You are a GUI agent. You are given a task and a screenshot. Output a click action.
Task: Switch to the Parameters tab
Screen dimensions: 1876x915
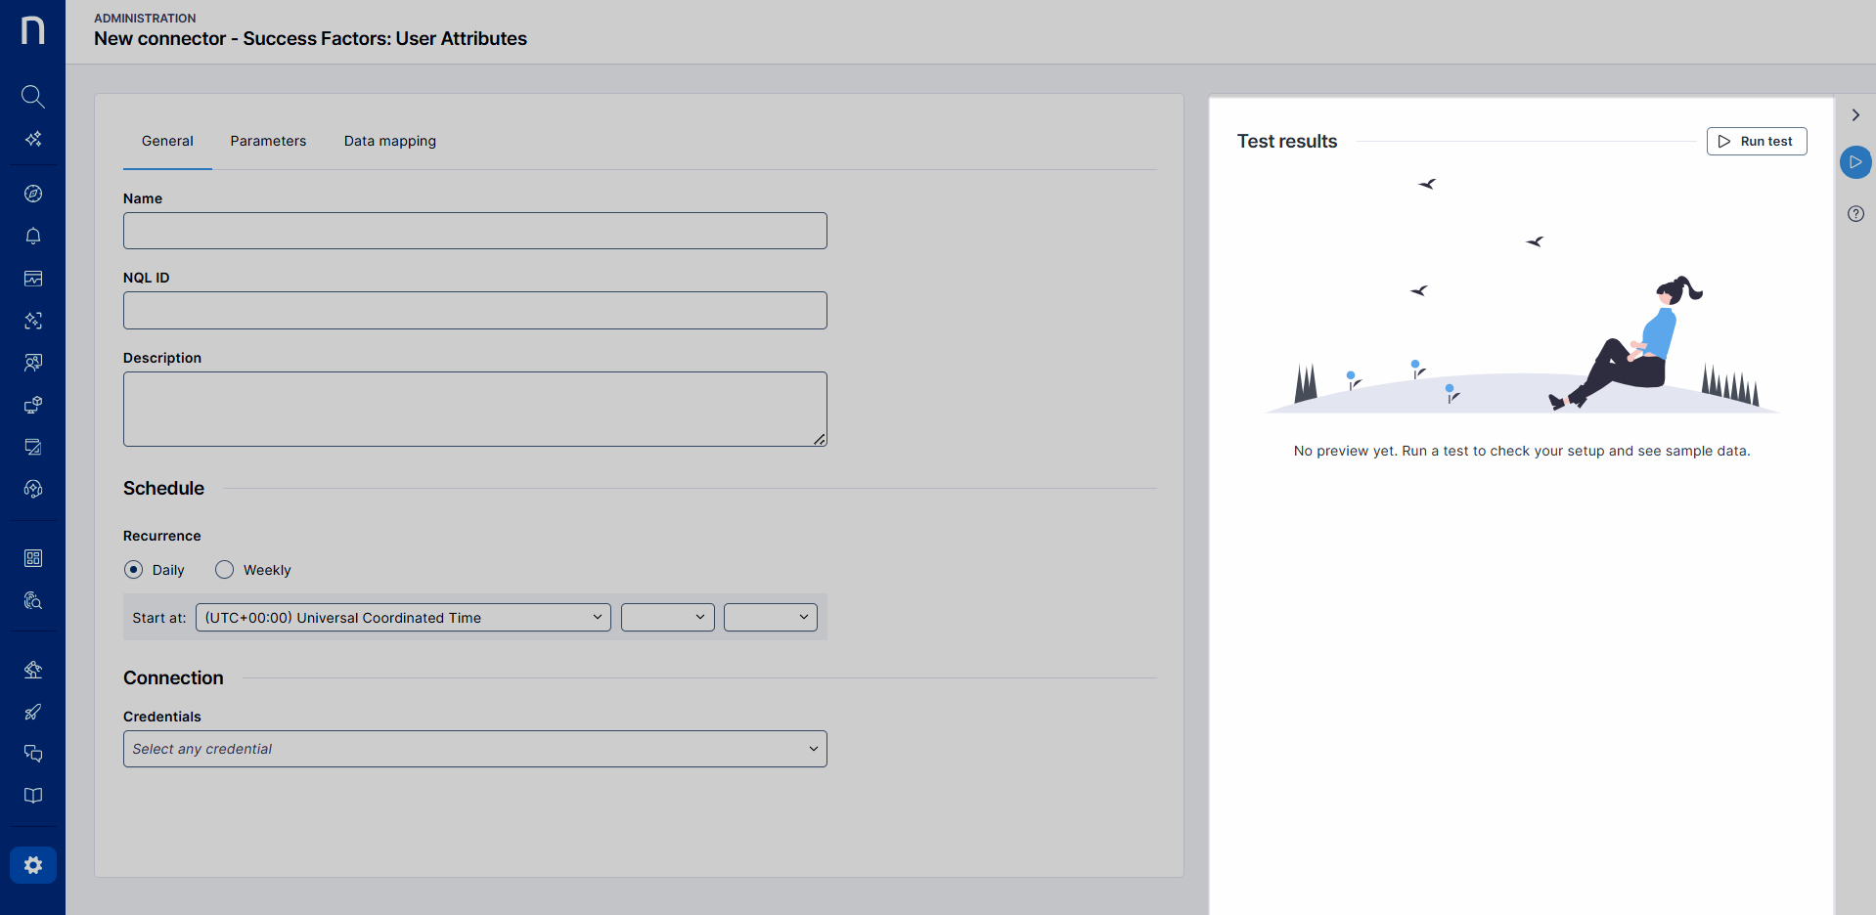tap(268, 141)
